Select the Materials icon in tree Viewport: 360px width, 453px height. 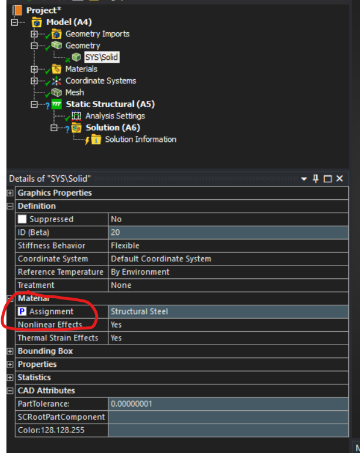click(x=57, y=69)
